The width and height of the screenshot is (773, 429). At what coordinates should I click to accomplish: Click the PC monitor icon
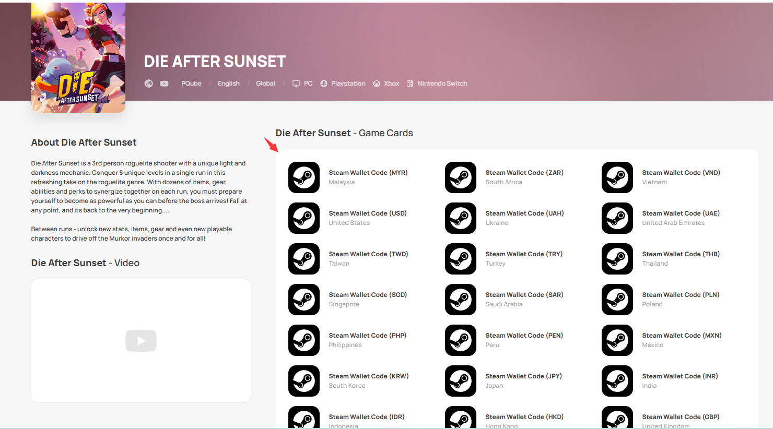click(296, 84)
